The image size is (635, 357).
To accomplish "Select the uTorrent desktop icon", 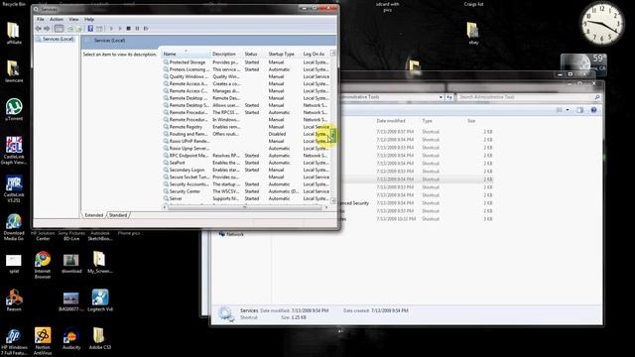I will coord(14,110).
